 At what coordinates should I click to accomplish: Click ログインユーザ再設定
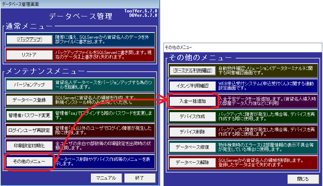click(29, 130)
